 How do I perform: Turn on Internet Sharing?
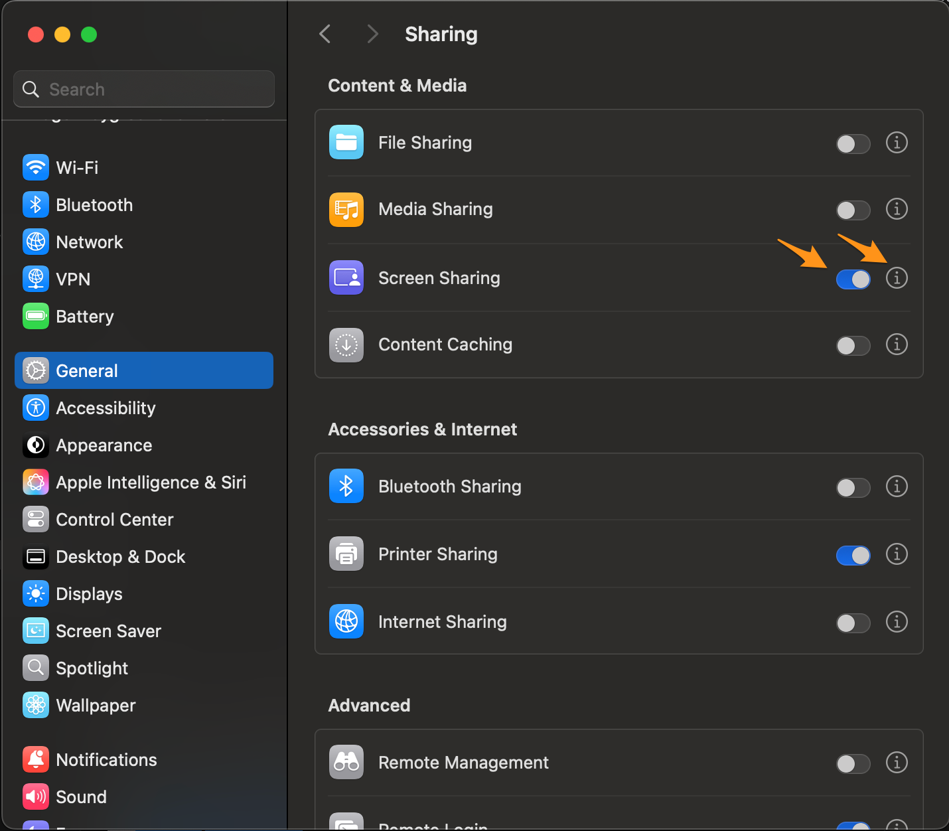click(x=853, y=623)
